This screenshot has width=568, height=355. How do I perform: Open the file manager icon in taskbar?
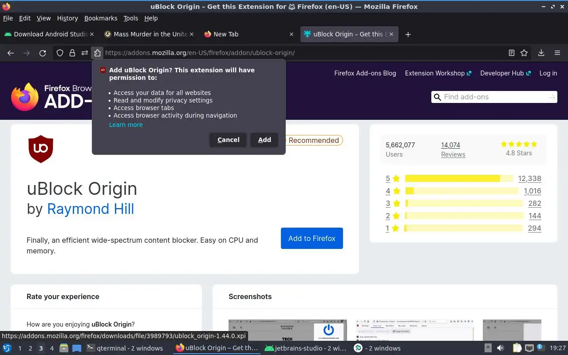pyautogui.click(x=64, y=348)
